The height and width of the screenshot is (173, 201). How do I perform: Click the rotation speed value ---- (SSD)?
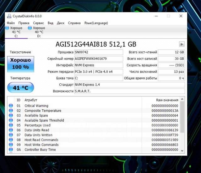coord(171,65)
